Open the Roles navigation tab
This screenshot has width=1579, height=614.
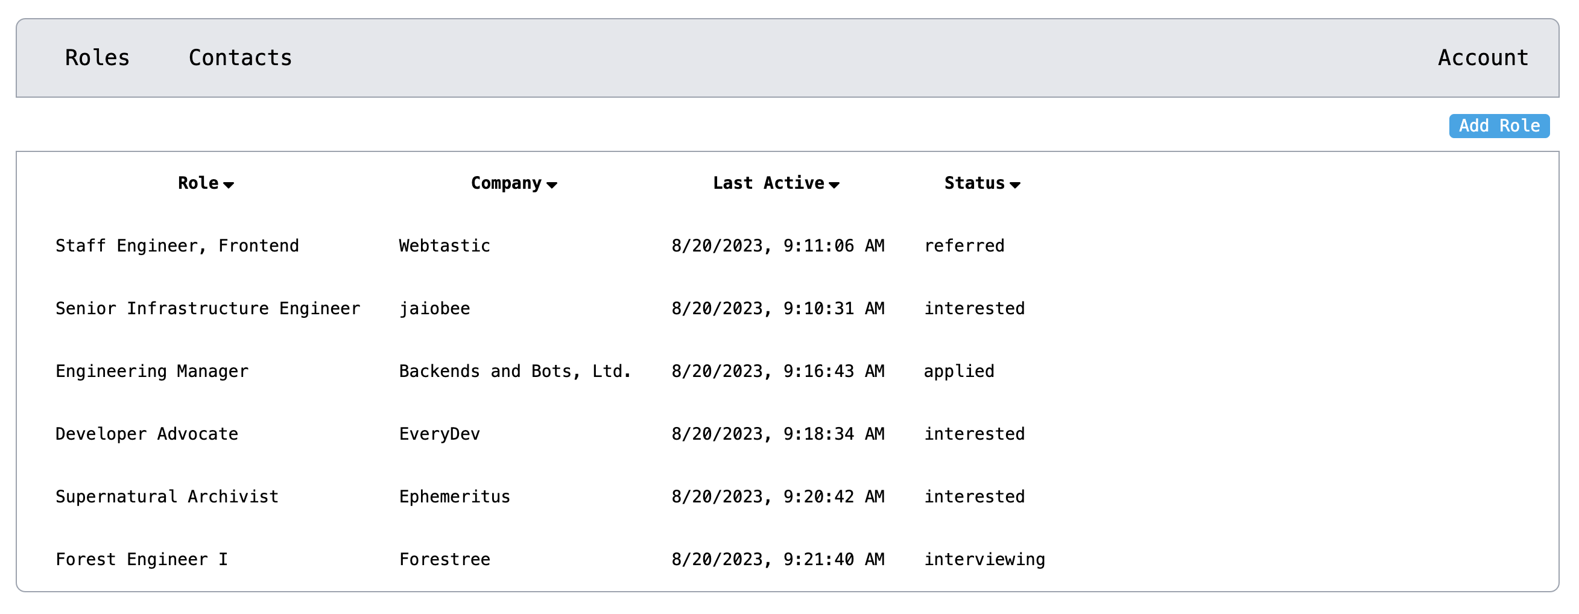pyautogui.click(x=98, y=58)
